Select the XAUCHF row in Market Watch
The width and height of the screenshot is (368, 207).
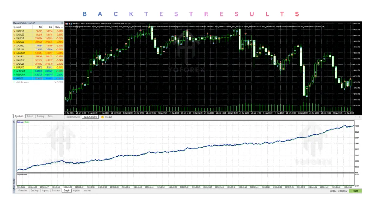pyautogui.click(x=38, y=60)
